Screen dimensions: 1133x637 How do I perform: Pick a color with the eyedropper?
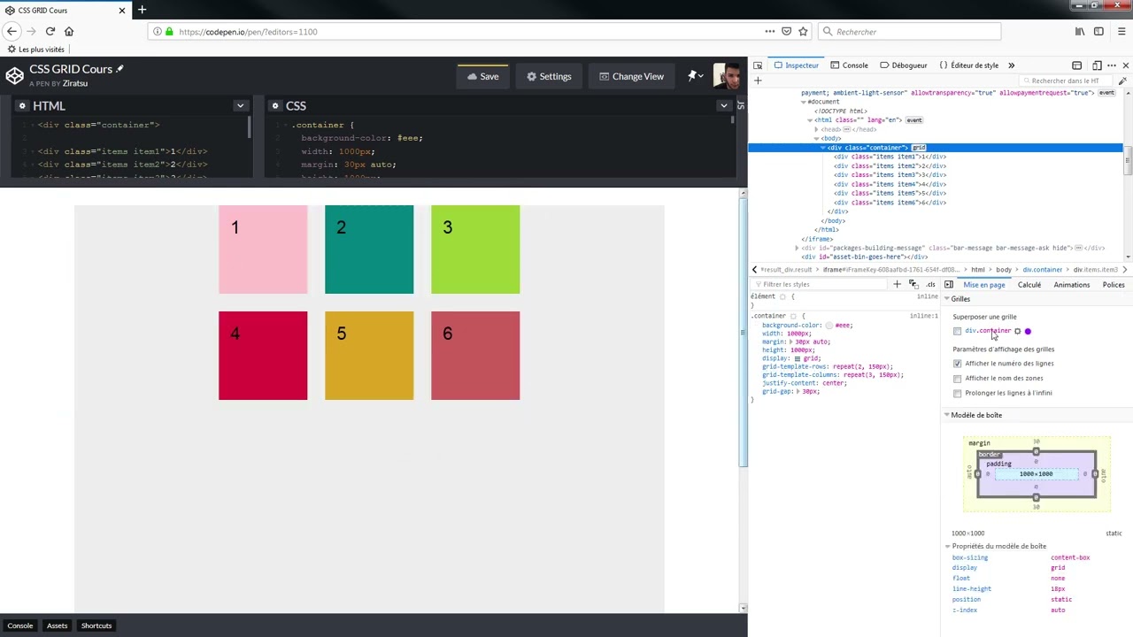[x=1122, y=81]
